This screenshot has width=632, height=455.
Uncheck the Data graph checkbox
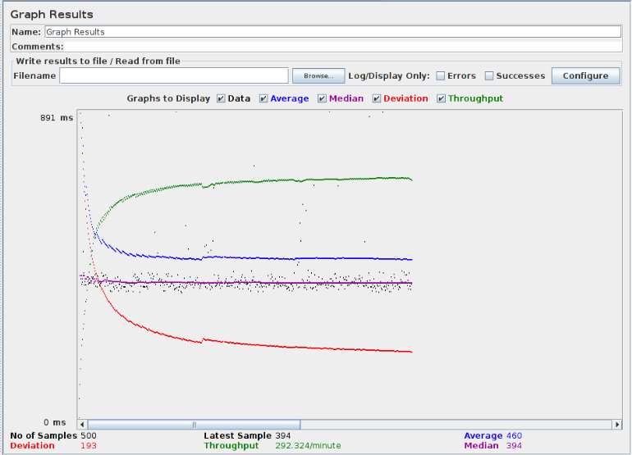pos(221,98)
